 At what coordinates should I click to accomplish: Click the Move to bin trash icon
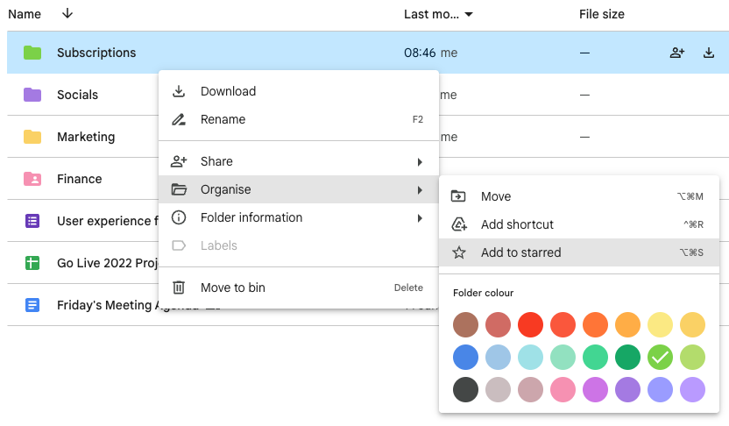point(179,288)
